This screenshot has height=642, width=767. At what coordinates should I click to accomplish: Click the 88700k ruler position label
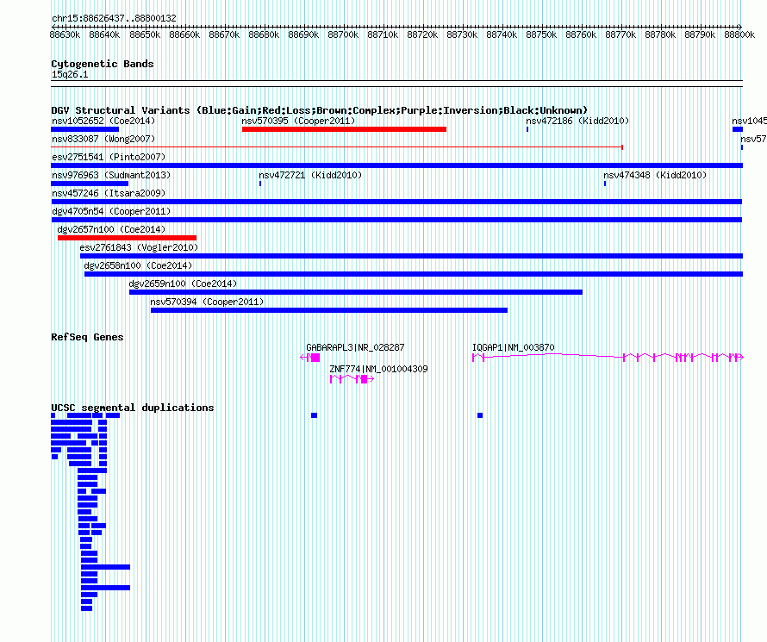pyautogui.click(x=343, y=34)
